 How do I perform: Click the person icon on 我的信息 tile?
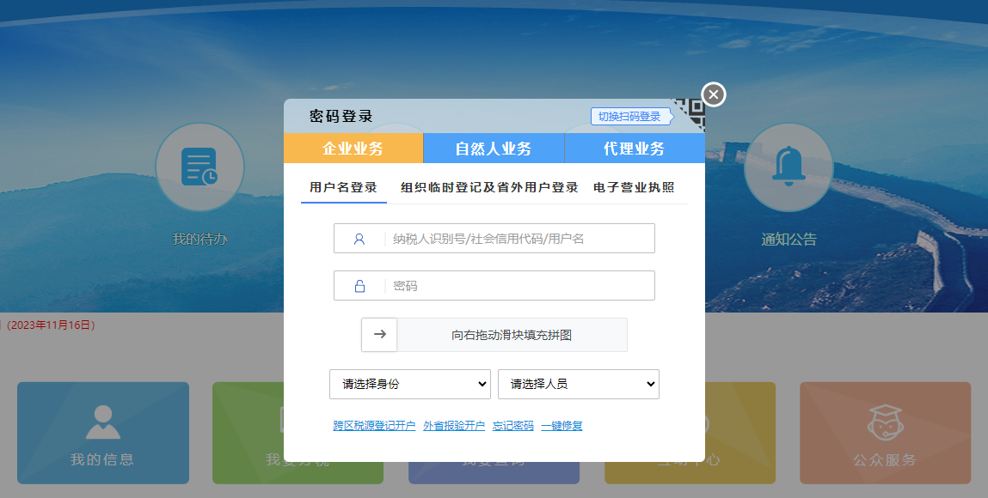pyautogui.click(x=102, y=422)
